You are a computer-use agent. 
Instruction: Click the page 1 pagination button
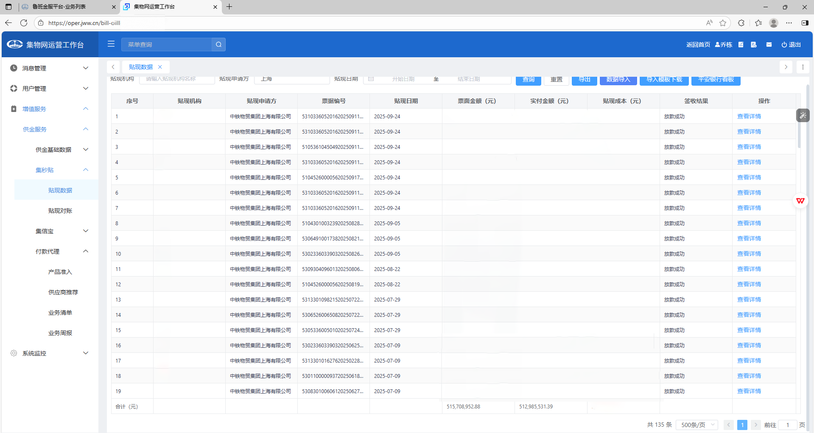tap(742, 425)
